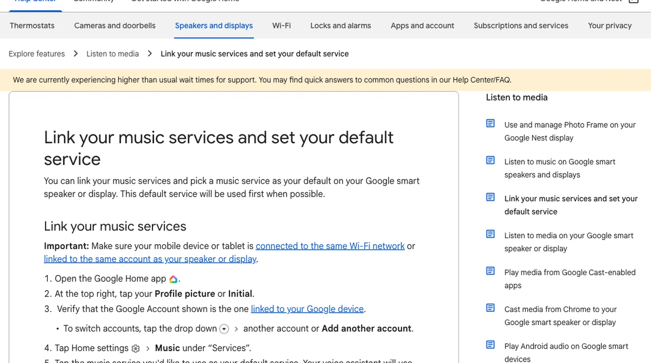This screenshot has width=651, height=363.
Task: Click the Google Home app icon in step 1
Action: pos(173,279)
